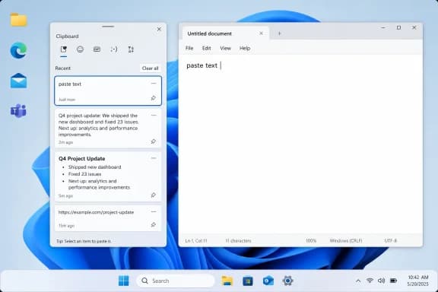Switch to the emoji tab in Clipboard panel

(80, 49)
